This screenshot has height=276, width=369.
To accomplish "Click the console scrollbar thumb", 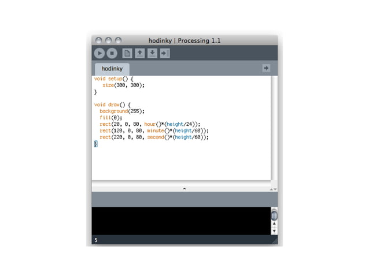I will pyautogui.click(x=274, y=215).
